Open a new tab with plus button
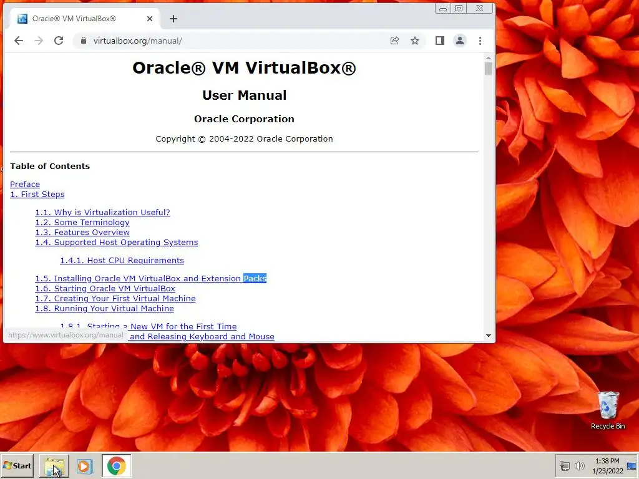639x479 pixels. pos(173,19)
